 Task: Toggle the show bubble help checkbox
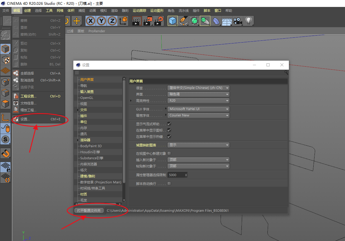(x=169, y=124)
